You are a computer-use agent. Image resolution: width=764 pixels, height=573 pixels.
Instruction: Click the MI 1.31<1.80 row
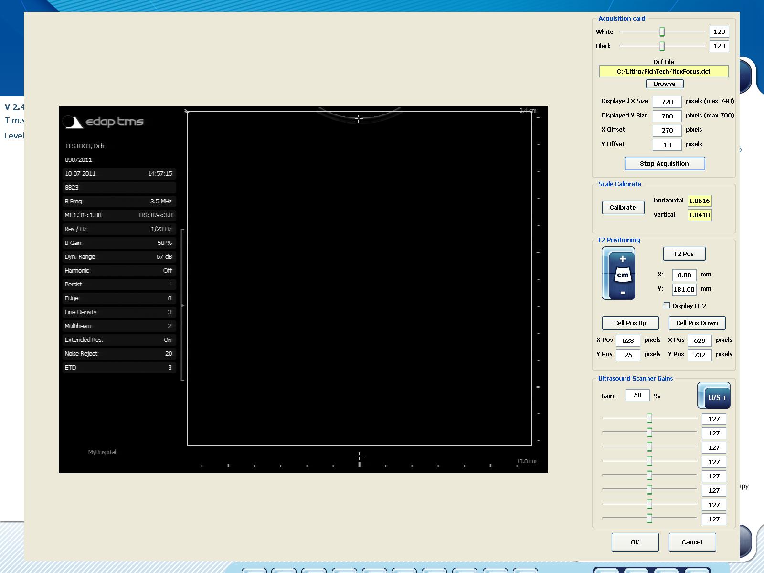click(118, 215)
